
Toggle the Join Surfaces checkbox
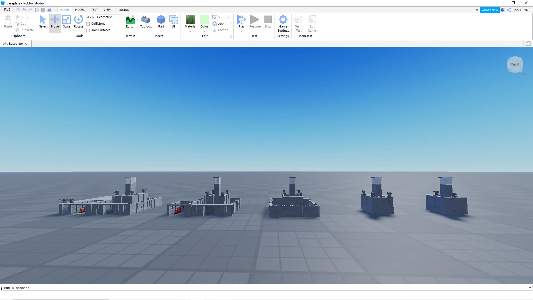click(x=88, y=30)
